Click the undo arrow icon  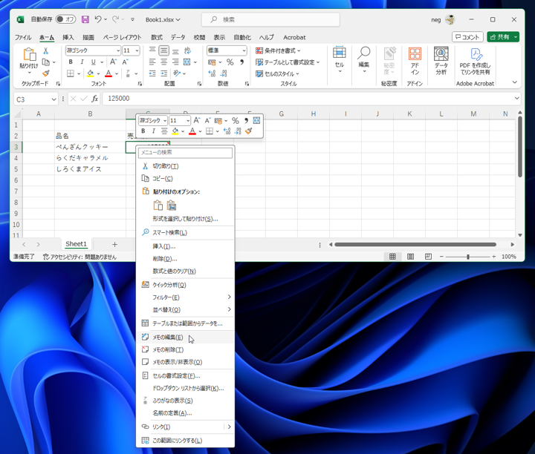tap(98, 19)
